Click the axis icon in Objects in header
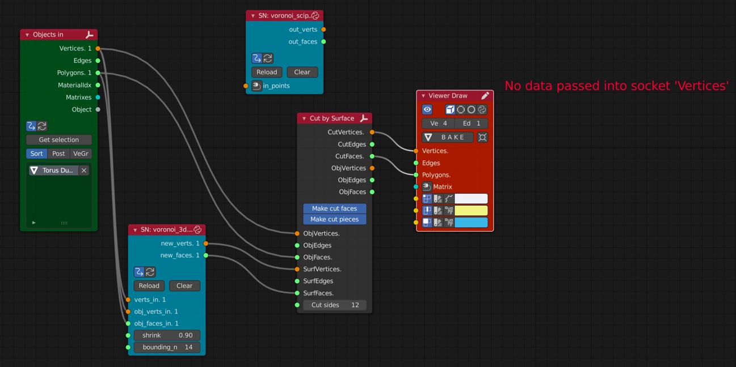Viewport: 736px width, 367px height. (x=89, y=35)
